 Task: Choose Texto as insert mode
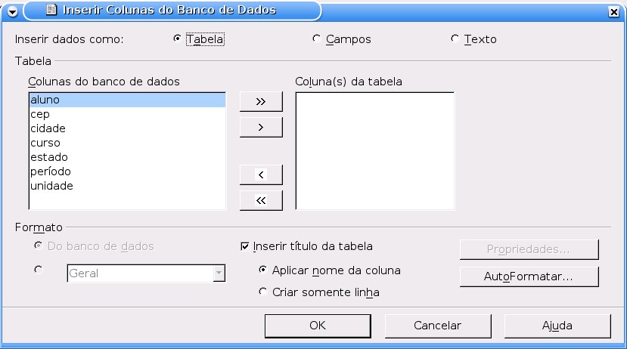455,39
